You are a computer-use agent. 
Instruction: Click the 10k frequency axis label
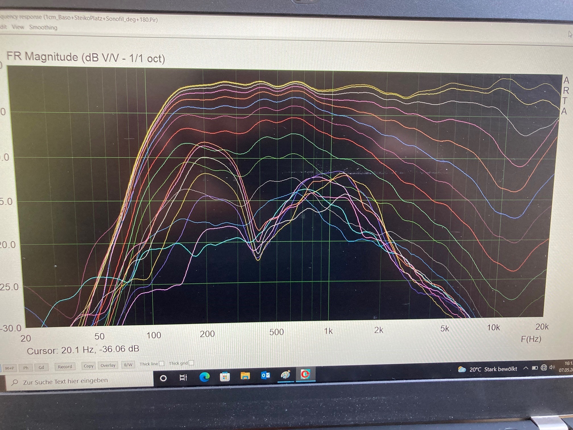pyautogui.click(x=493, y=328)
